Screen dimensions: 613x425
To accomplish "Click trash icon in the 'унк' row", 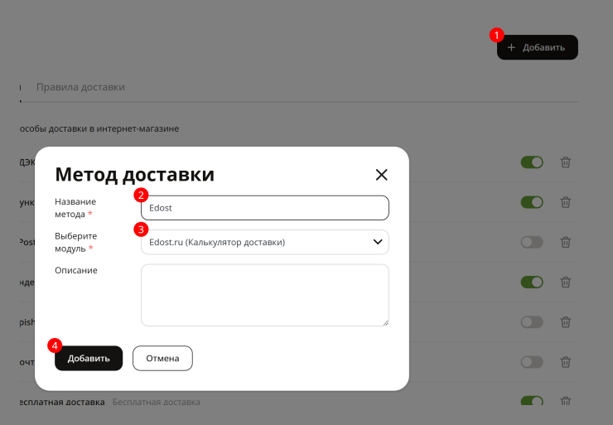I will pos(565,202).
